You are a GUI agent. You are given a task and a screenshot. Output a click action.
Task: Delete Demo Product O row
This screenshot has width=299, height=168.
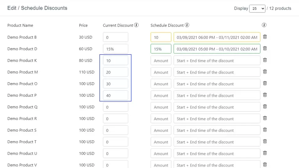(x=265, y=83)
